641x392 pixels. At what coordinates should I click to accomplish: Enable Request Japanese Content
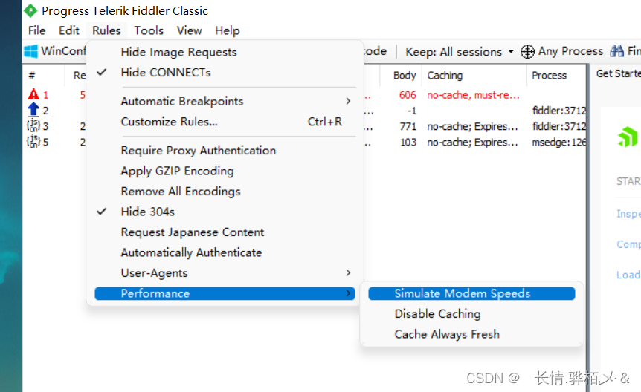tap(225, 232)
